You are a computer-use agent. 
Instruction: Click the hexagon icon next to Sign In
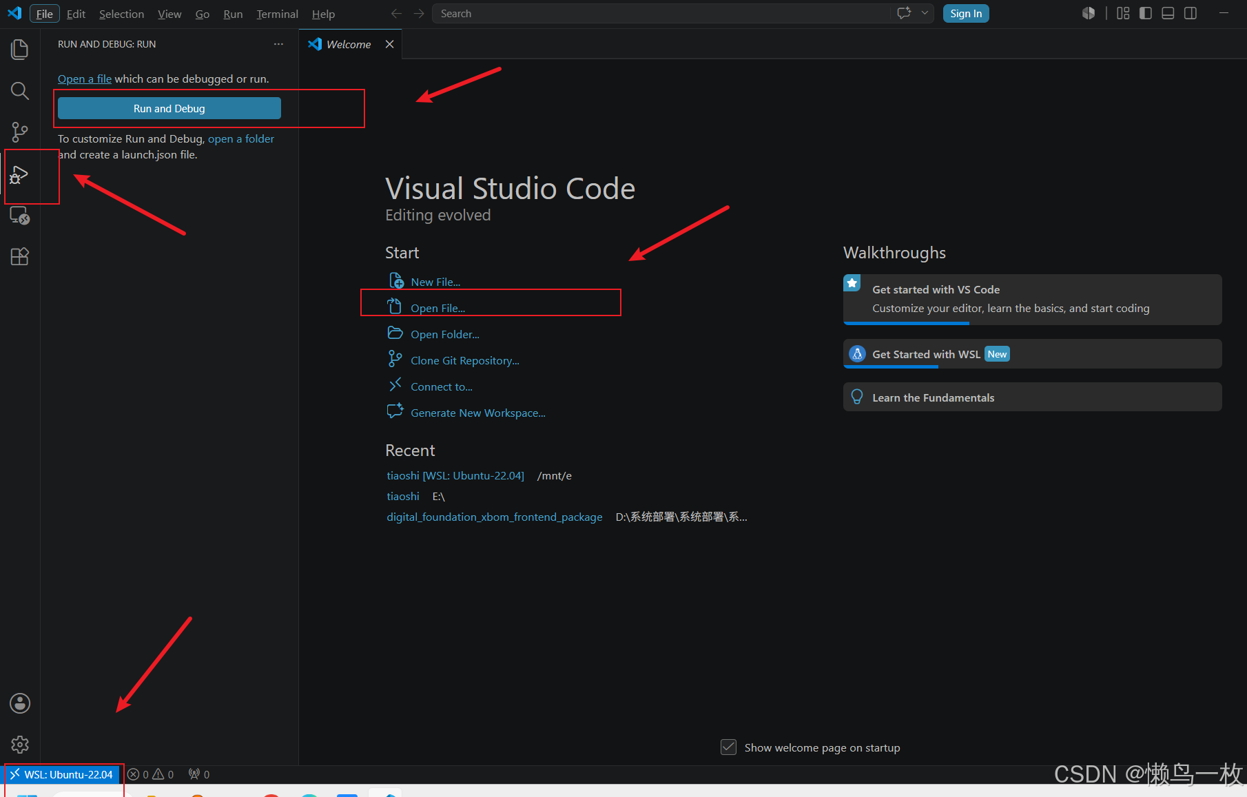(1089, 13)
